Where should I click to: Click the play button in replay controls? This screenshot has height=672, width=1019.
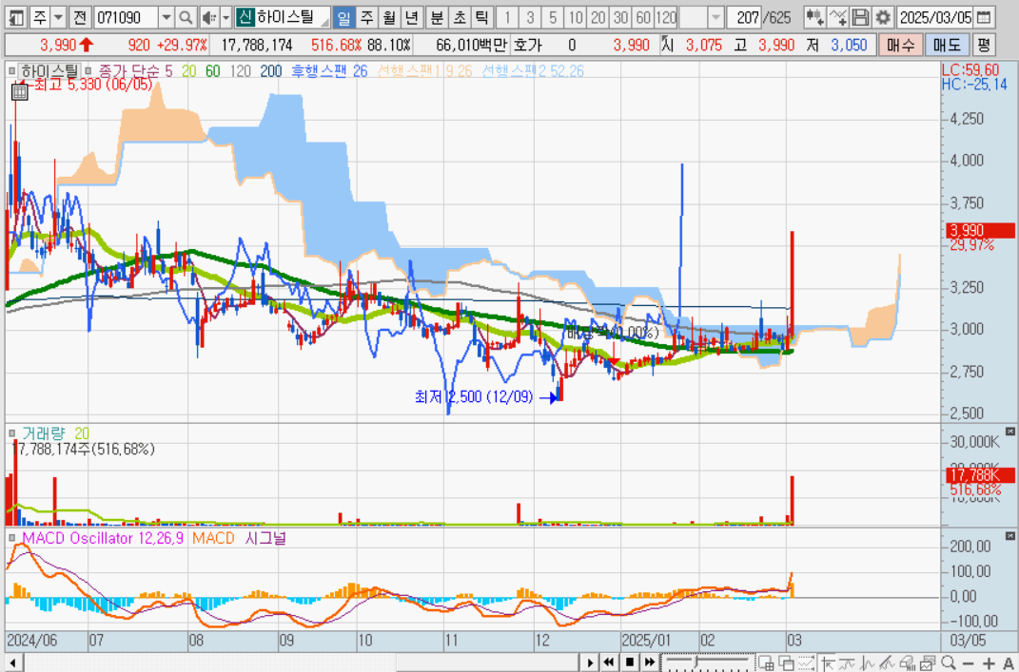(x=590, y=662)
